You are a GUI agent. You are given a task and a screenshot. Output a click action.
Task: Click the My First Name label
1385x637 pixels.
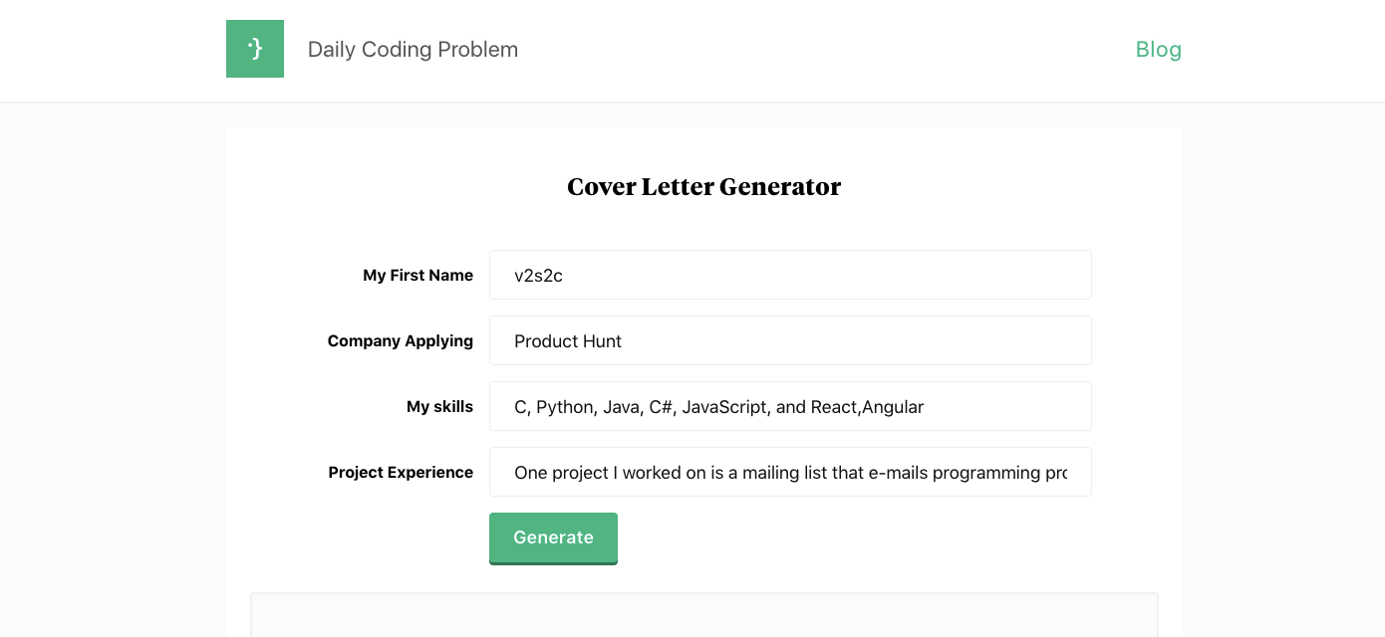[x=417, y=276]
